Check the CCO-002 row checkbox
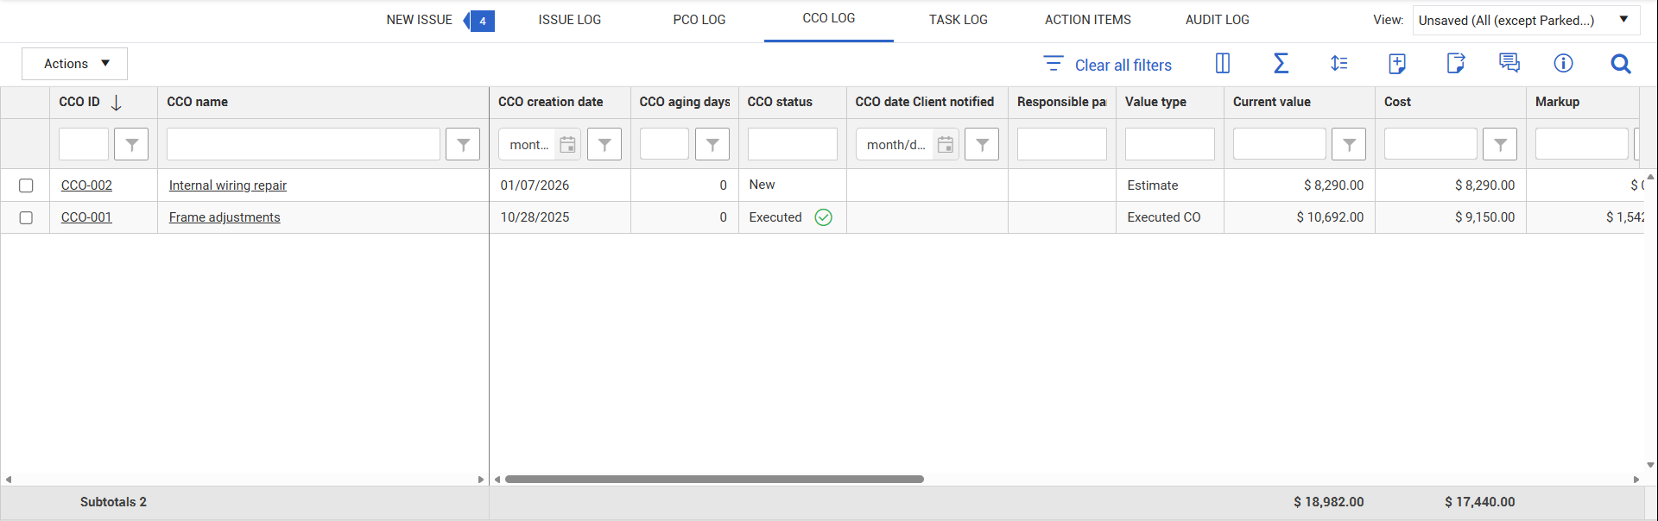Image resolution: width=1658 pixels, height=521 pixels. 26,185
